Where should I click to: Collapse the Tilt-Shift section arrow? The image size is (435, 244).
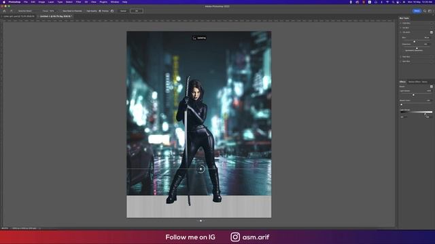point(400,32)
